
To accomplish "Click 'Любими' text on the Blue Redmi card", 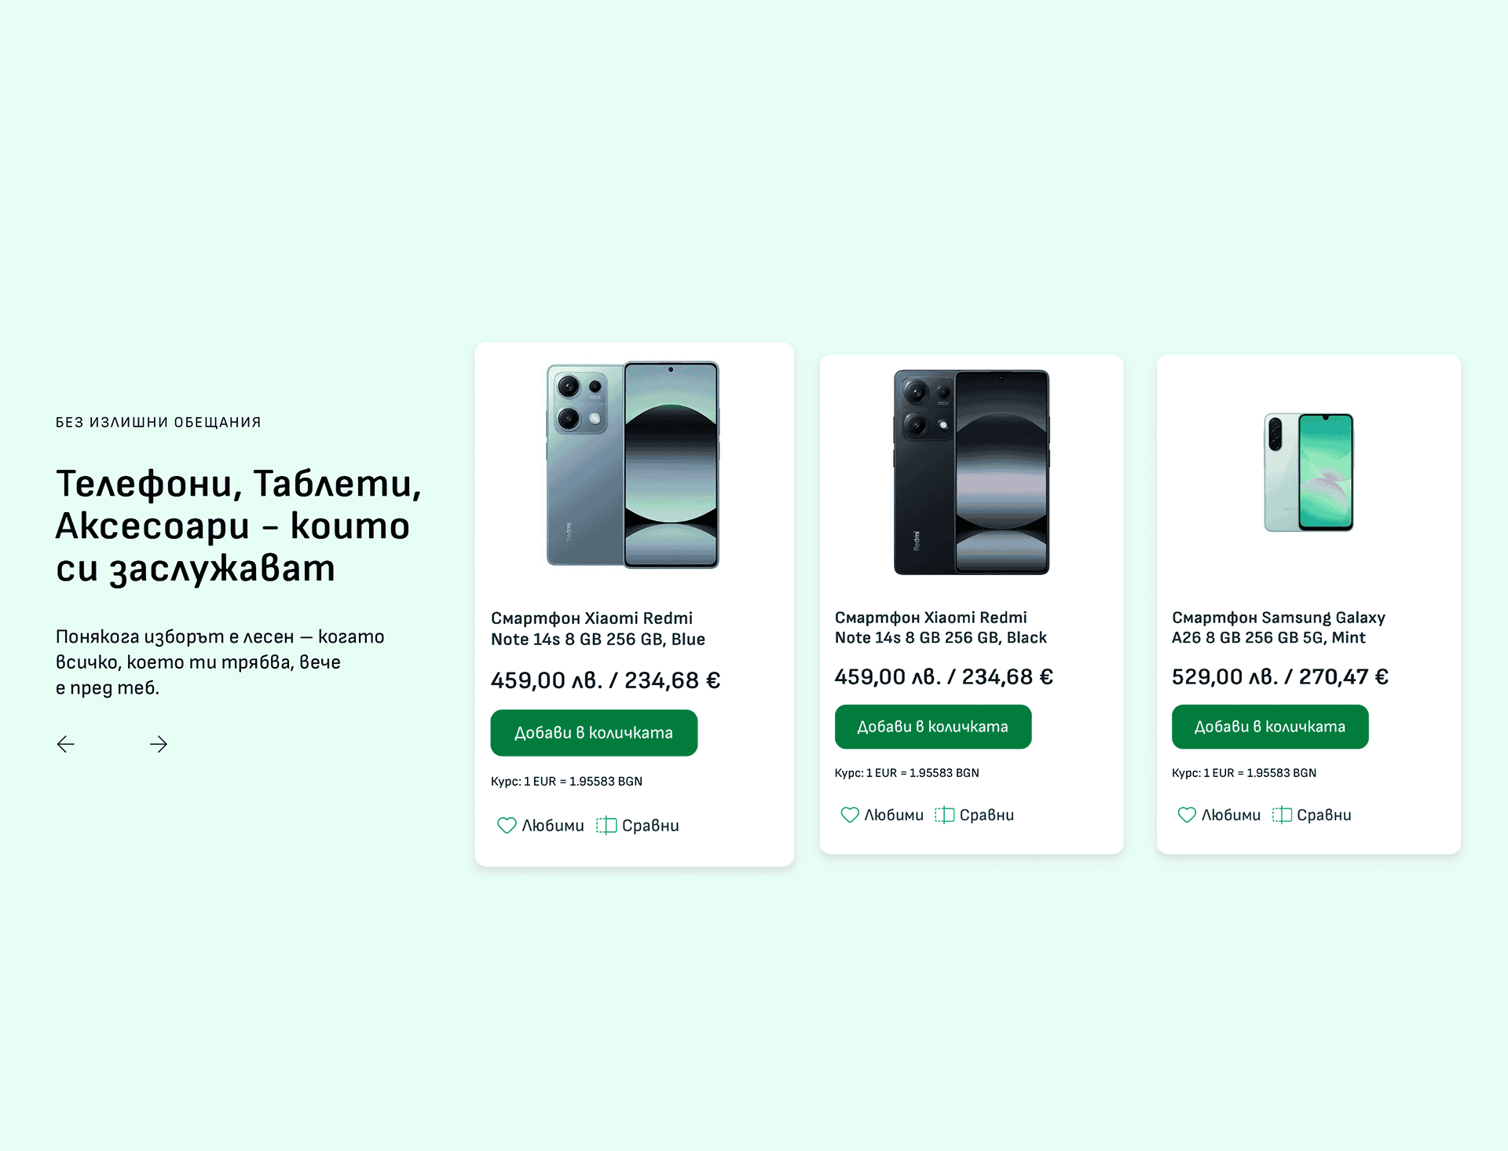I will [553, 826].
